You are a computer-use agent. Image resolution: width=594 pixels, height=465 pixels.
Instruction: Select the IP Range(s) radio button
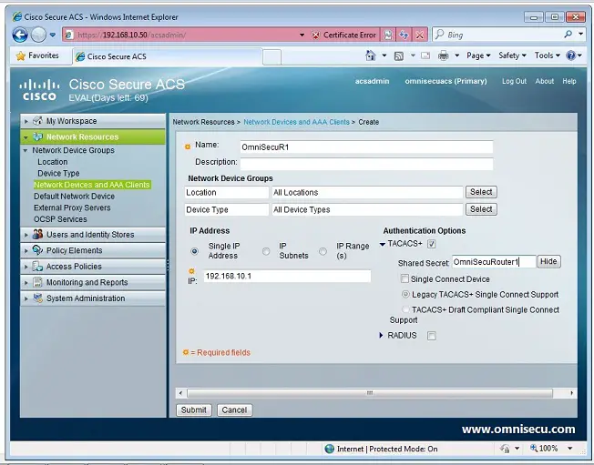click(x=323, y=251)
